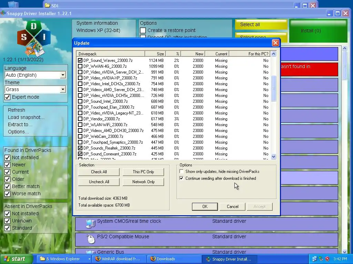The width and height of the screenshot is (353, 264).
Task: Select DP_Vendor_23000.7z row text
Action: (x=102, y=119)
